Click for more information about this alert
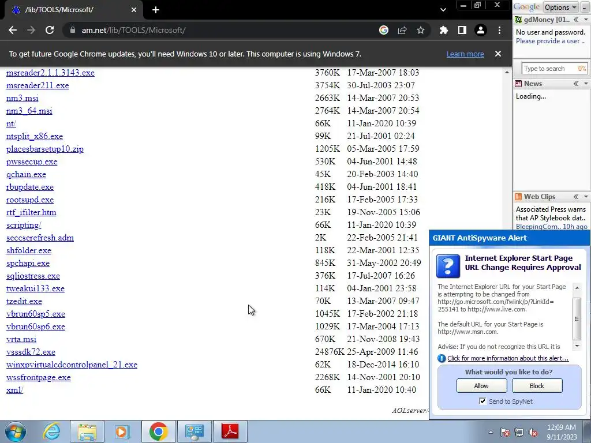This screenshot has width=591, height=443. 508,358
